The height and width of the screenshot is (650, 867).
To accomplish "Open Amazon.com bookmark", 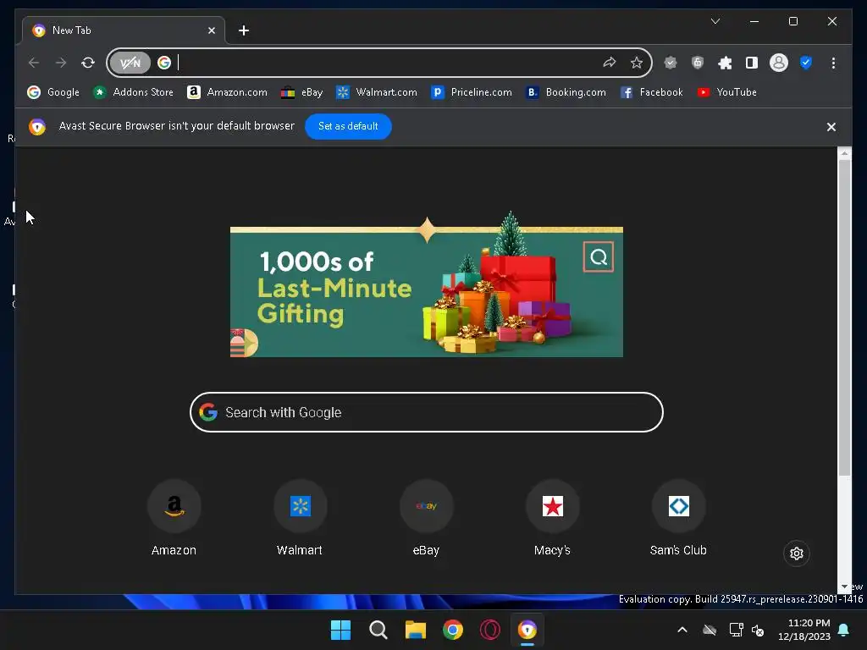I will (x=227, y=92).
